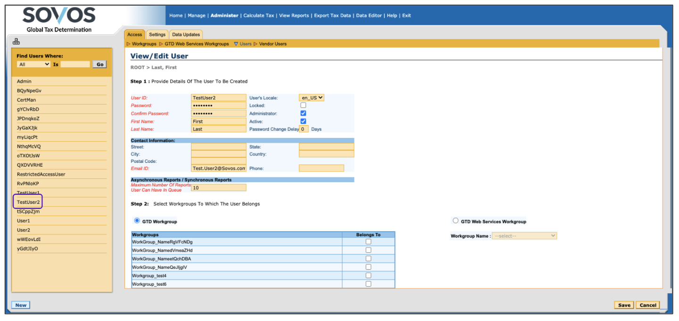
Task: Open the Vendor Users section
Action: [x=273, y=44]
